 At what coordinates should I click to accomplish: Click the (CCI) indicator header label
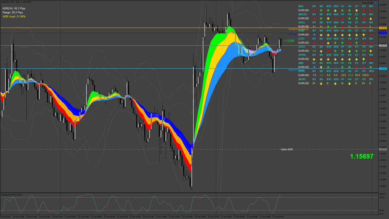pyautogui.click(x=301, y=39)
